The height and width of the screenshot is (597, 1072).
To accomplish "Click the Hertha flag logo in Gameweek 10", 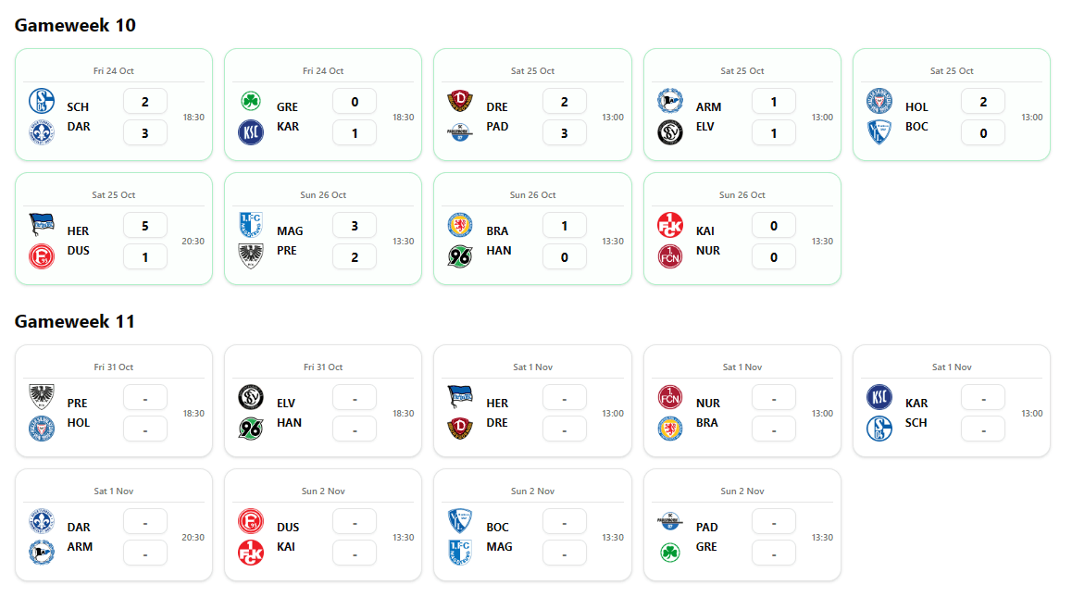I will pos(42,224).
